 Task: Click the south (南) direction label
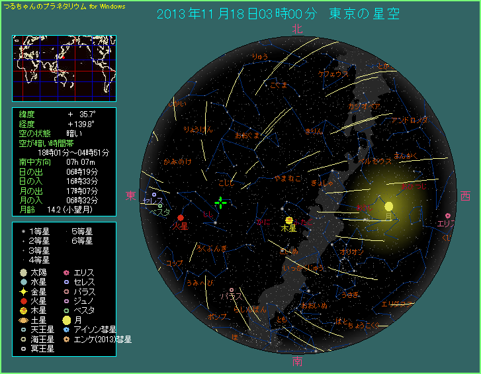297,361
